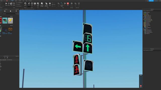The width and height of the screenshot is (161, 90).
Task: Click the Toolbox search field
Action: pyautogui.click(x=9, y=14)
